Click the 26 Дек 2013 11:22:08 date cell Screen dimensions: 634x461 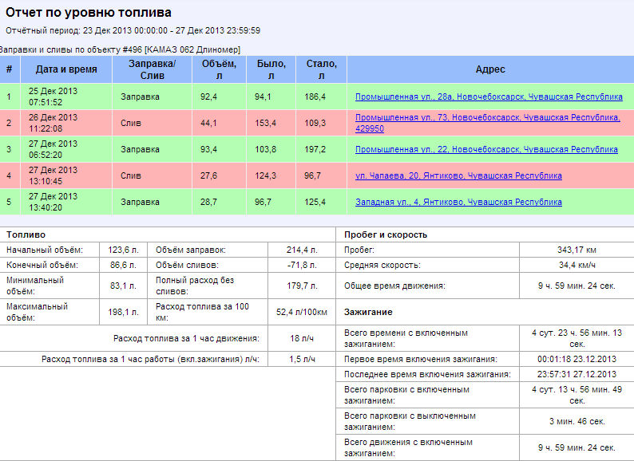click(x=53, y=123)
